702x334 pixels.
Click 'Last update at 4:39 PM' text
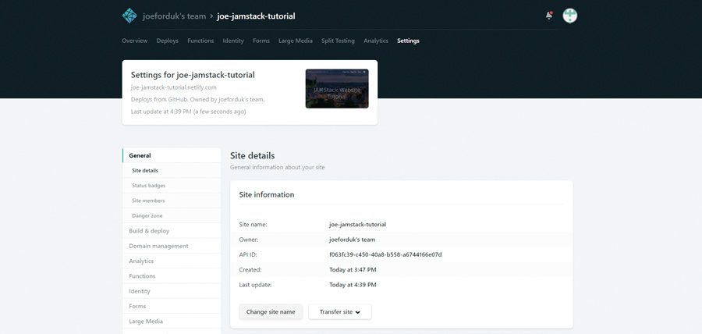(x=161, y=112)
